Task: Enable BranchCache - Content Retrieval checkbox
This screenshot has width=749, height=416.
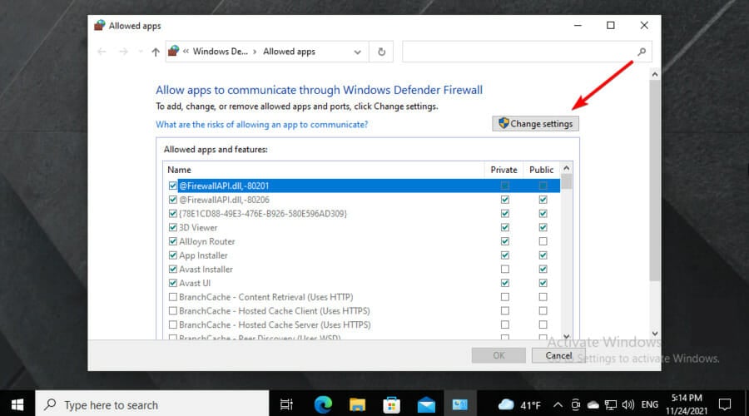Action: (x=173, y=297)
